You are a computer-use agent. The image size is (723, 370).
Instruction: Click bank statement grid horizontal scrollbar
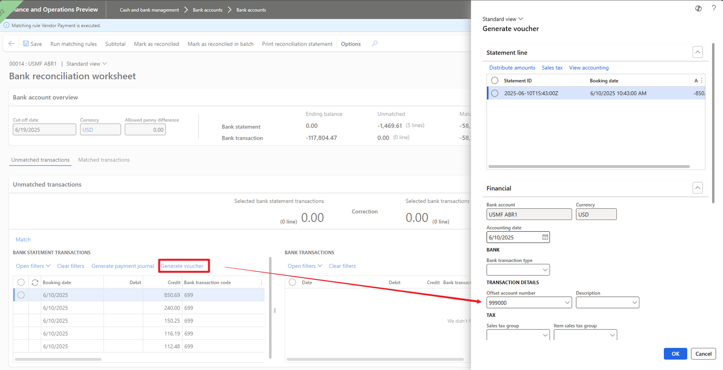[x=58, y=359]
